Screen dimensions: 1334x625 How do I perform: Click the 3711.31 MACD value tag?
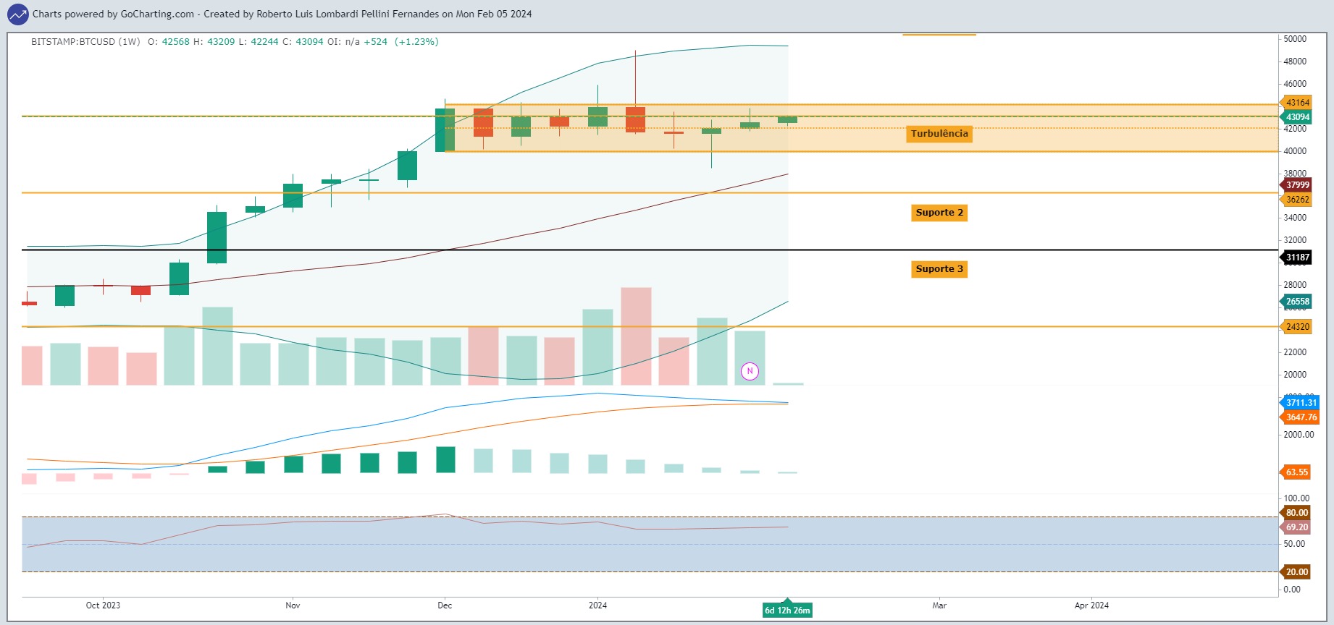point(1301,403)
